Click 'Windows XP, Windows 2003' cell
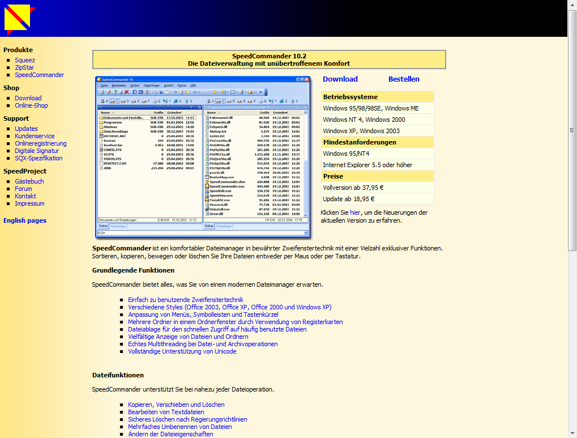This screenshot has height=438, width=577. point(378,131)
